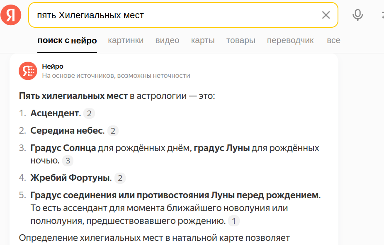
Task: Click the Нейро avatar icon
Action: (x=28, y=71)
